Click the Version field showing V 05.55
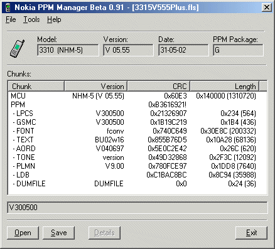275x249 pixels. [128, 50]
